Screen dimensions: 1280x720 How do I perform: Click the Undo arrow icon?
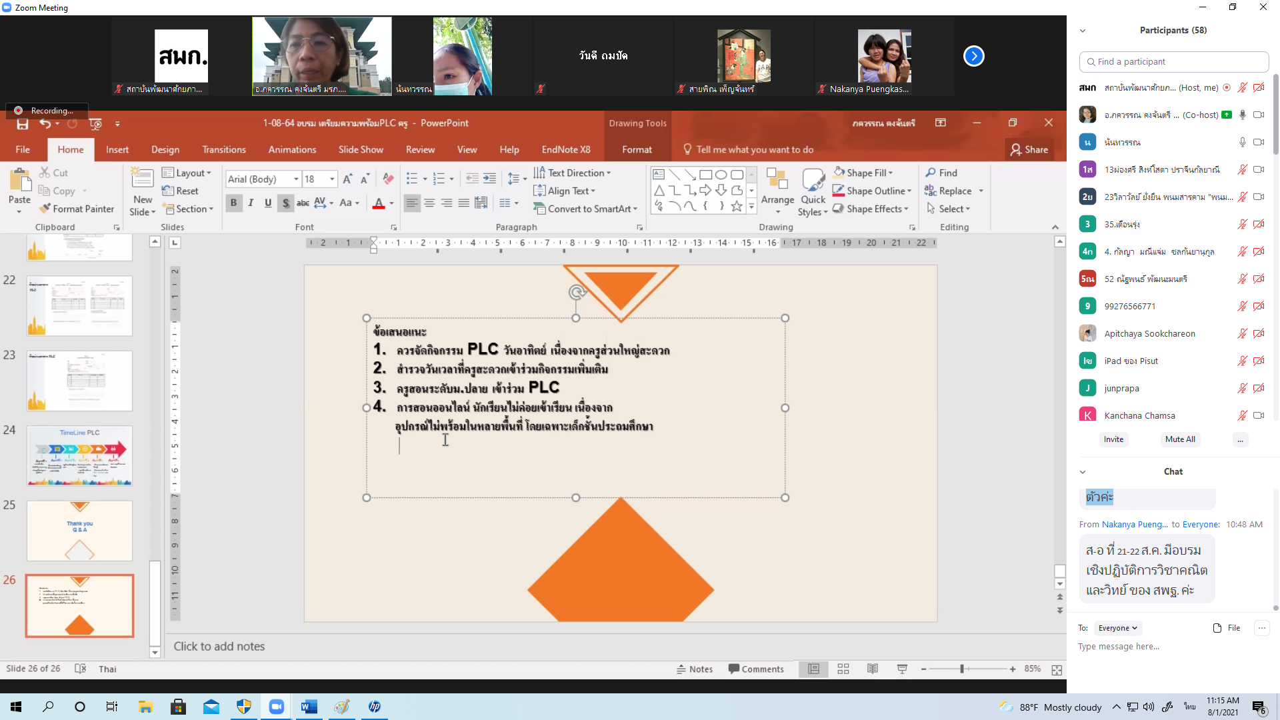(45, 123)
